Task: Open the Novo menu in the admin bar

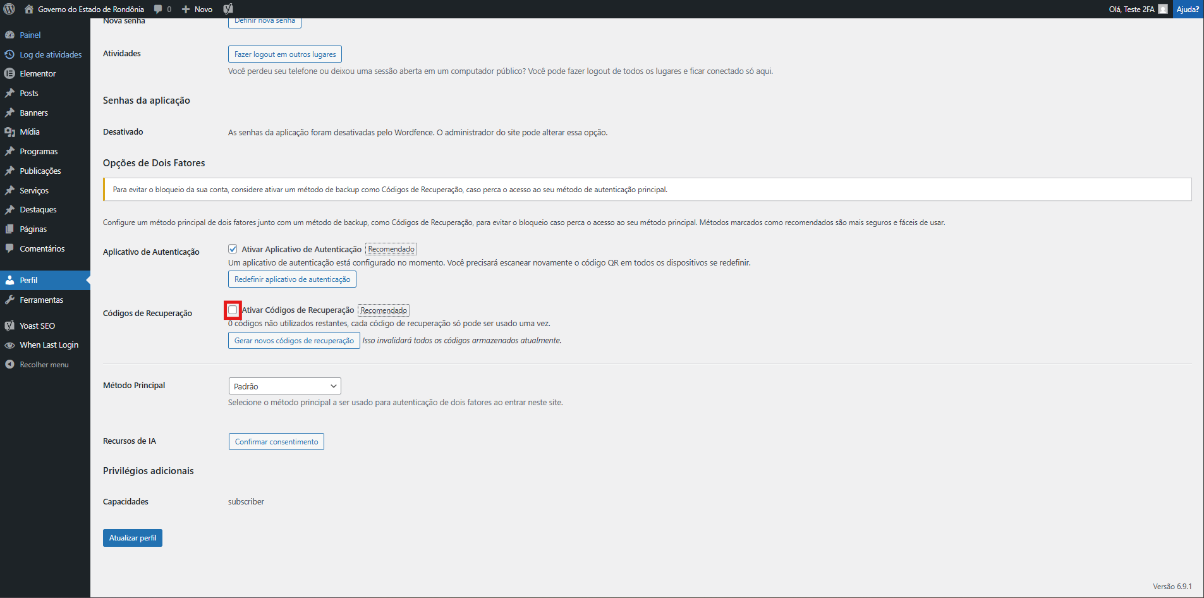Action: 196,9
